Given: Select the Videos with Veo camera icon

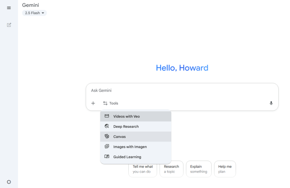Looking at the screenshot, I should tap(107, 116).
